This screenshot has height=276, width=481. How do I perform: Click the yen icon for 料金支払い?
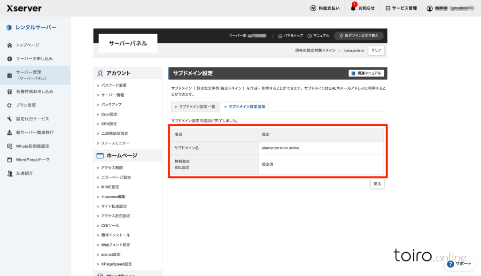coord(313,8)
